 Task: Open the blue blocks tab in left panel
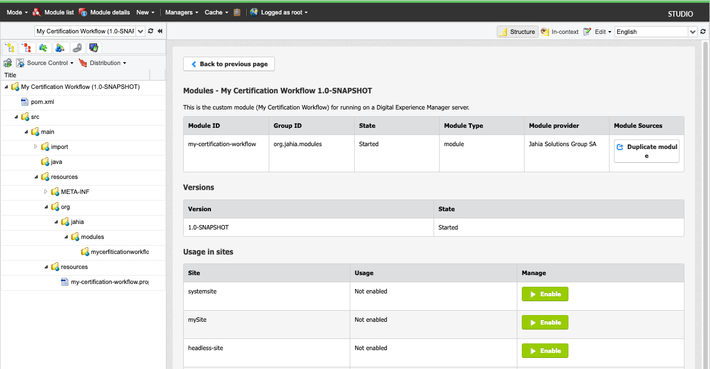[60, 48]
